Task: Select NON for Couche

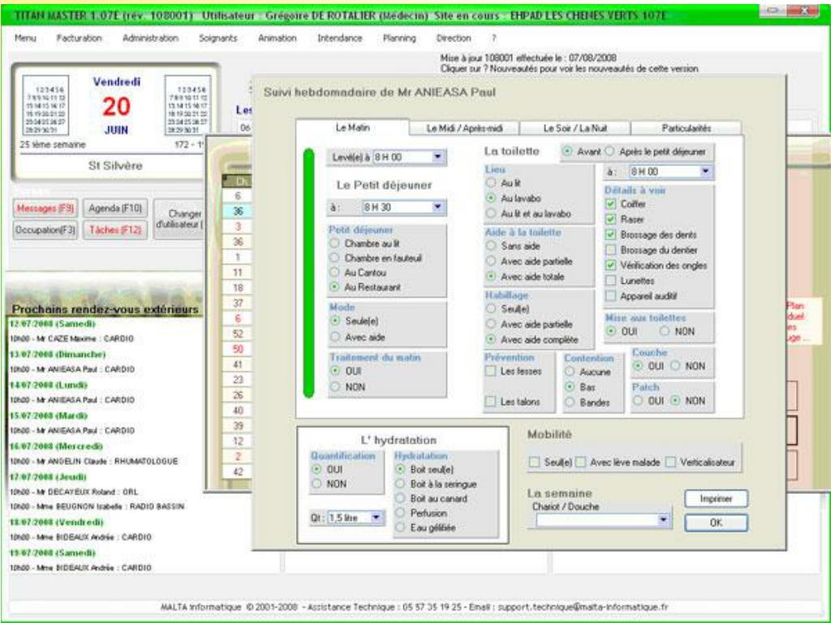Action: 675,366
